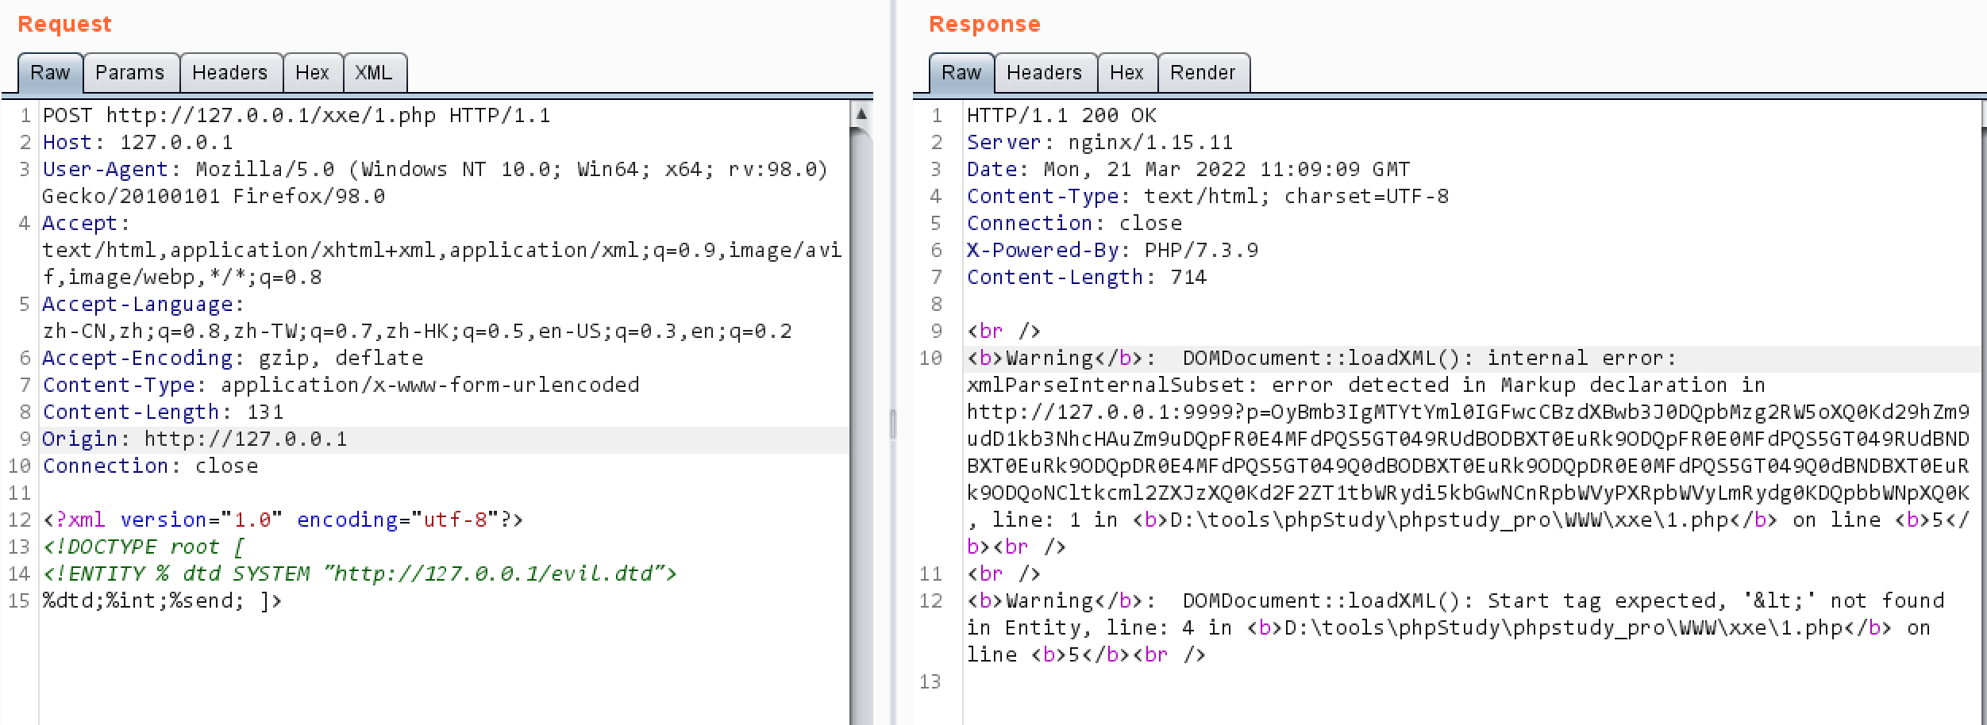Click the Content-Length: 714 line
1987x725 pixels.
tap(1088, 278)
